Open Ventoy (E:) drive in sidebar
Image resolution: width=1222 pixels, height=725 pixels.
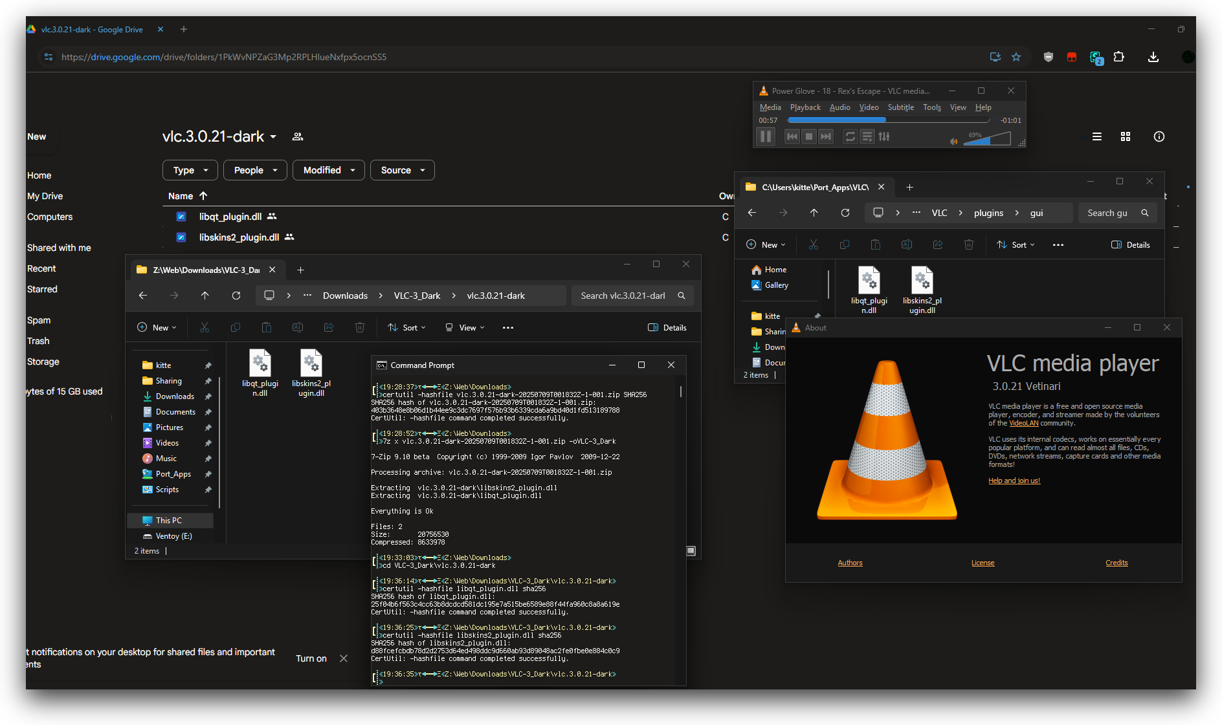173,536
